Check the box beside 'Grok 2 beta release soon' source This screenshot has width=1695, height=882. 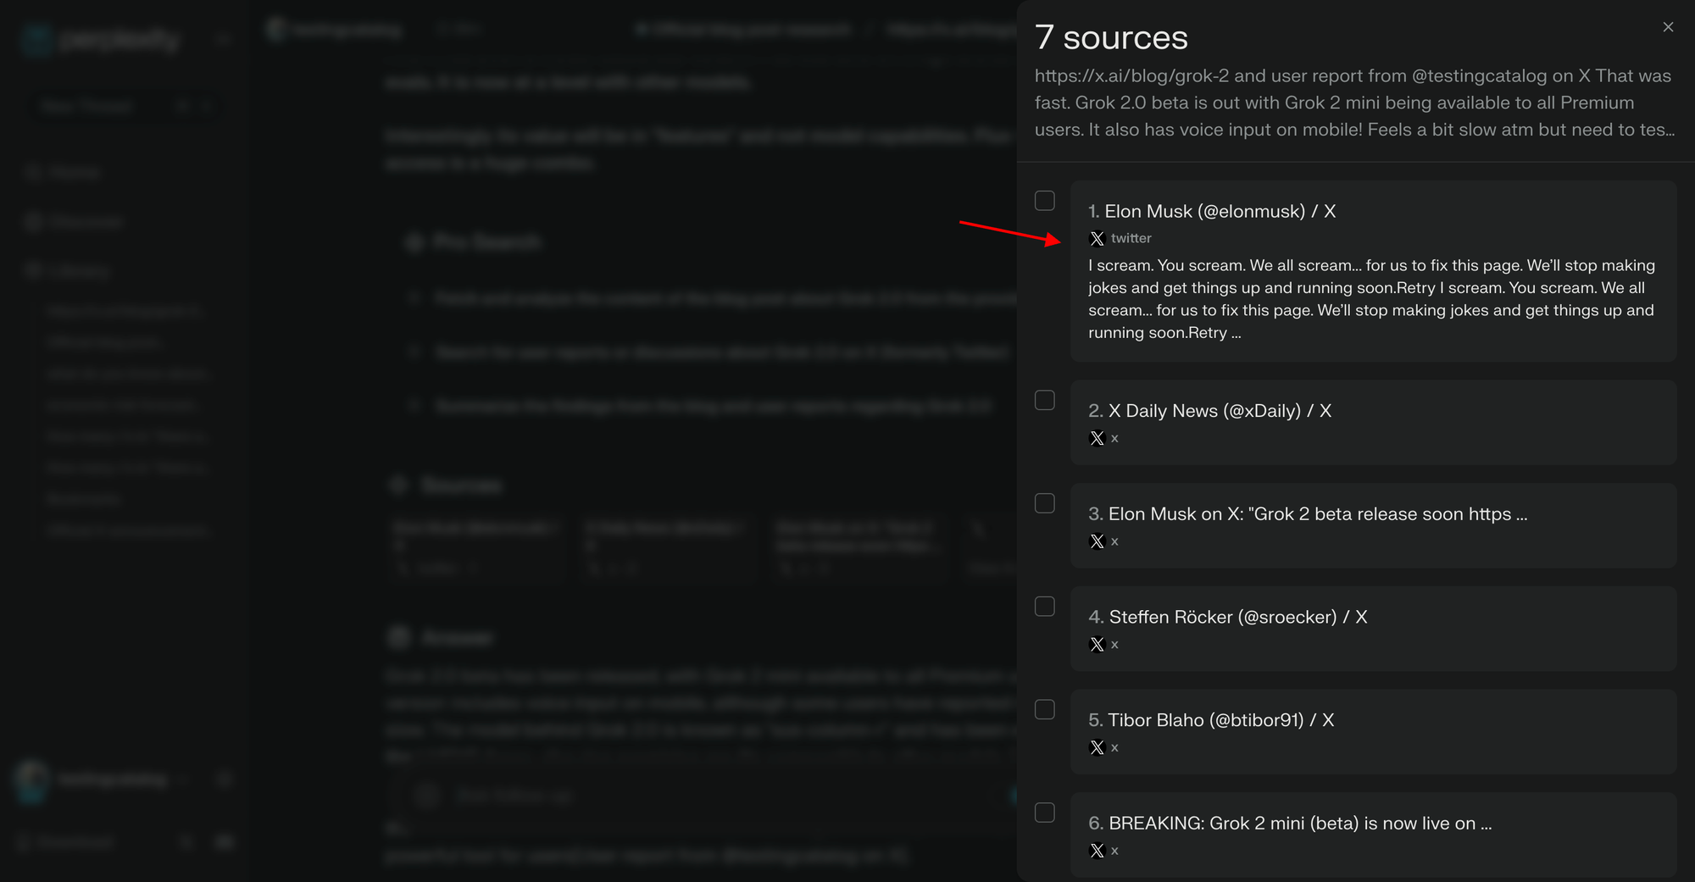[x=1045, y=503]
